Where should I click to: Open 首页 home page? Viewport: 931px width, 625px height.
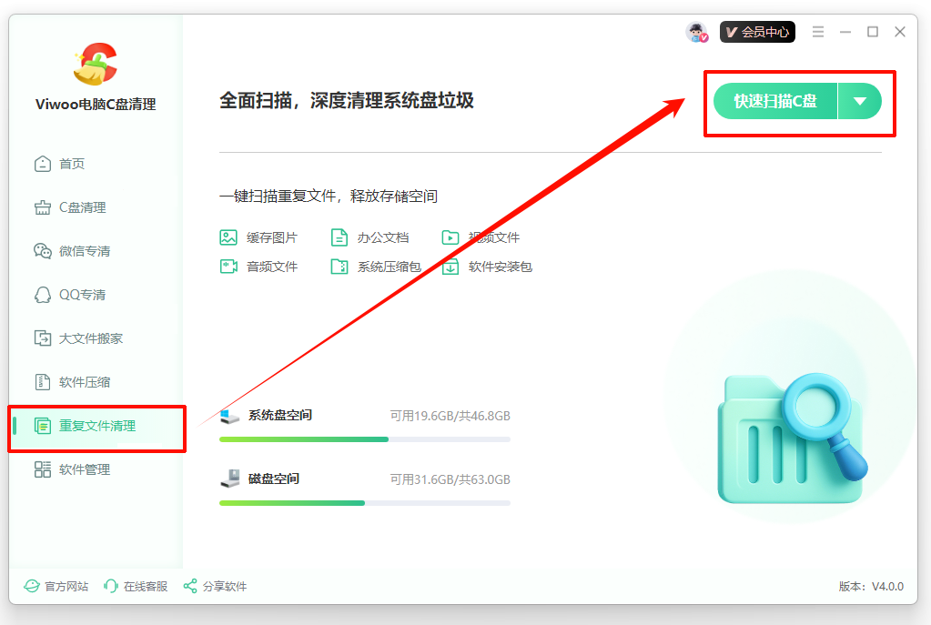[x=72, y=164]
